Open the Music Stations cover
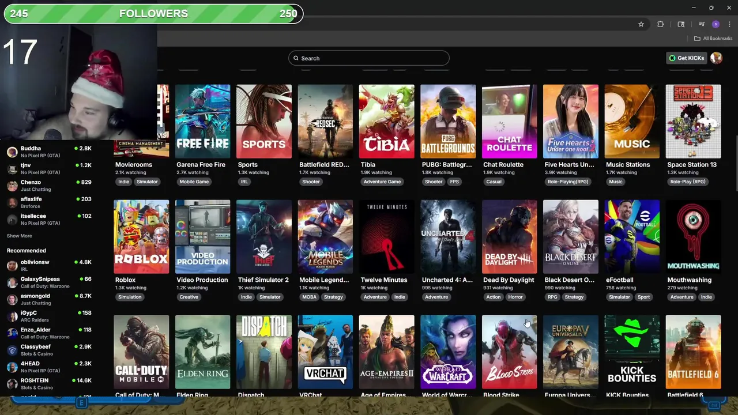The image size is (738, 415). [632, 121]
